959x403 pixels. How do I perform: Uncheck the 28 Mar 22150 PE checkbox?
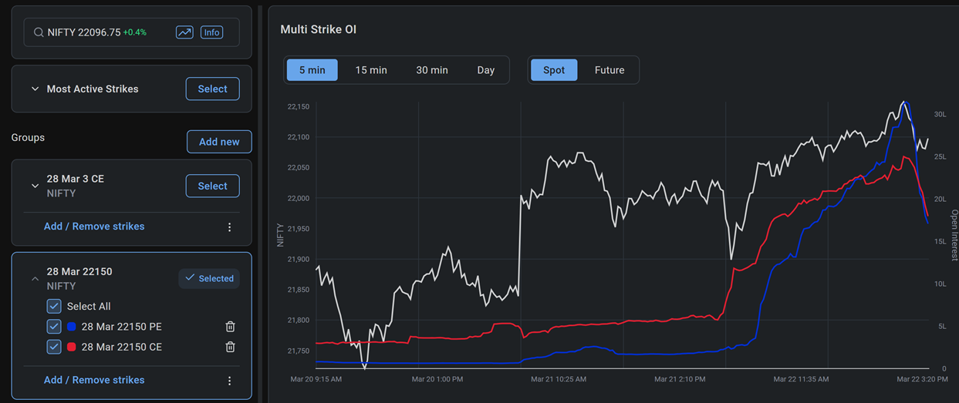(54, 327)
